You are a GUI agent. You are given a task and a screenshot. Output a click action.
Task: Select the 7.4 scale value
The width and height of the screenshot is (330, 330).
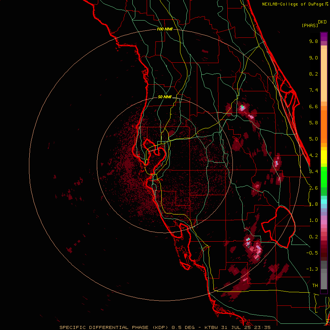coord(313,90)
